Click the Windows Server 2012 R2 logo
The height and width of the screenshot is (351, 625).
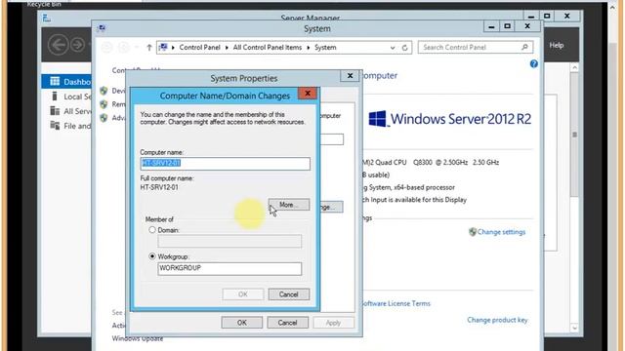coord(449,119)
